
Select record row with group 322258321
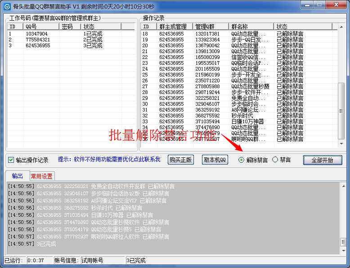(x=239, y=98)
